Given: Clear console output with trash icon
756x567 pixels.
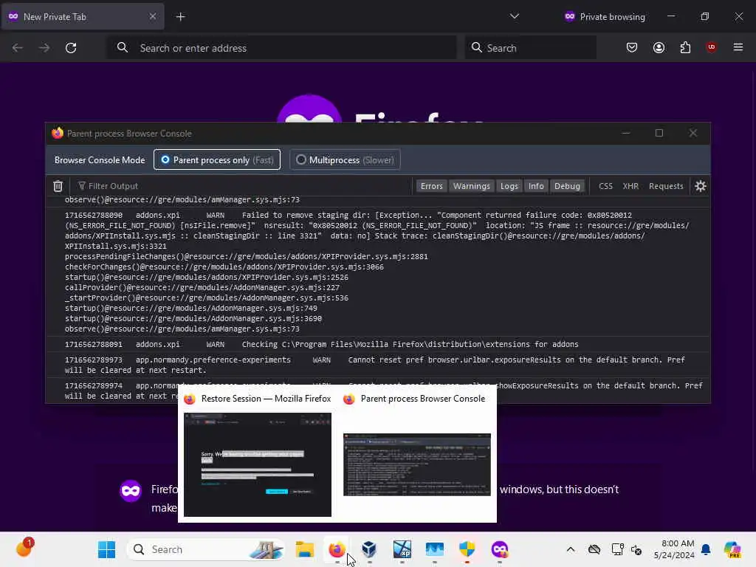Looking at the screenshot, I should (x=58, y=186).
